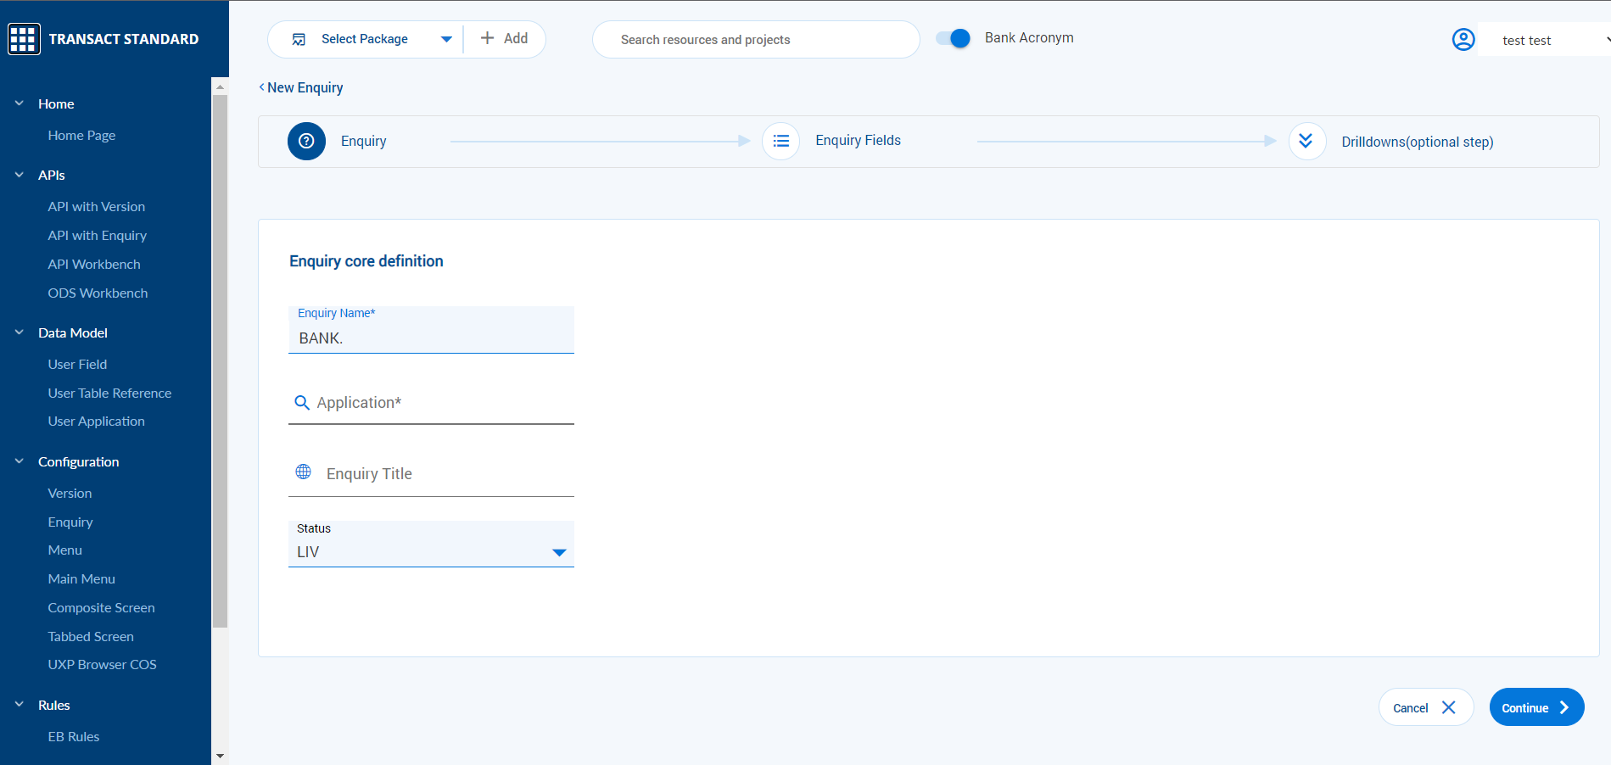Viewport: 1611px width, 765px height.
Task: Click the sidebar scroll down arrow
Action: [x=220, y=756]
